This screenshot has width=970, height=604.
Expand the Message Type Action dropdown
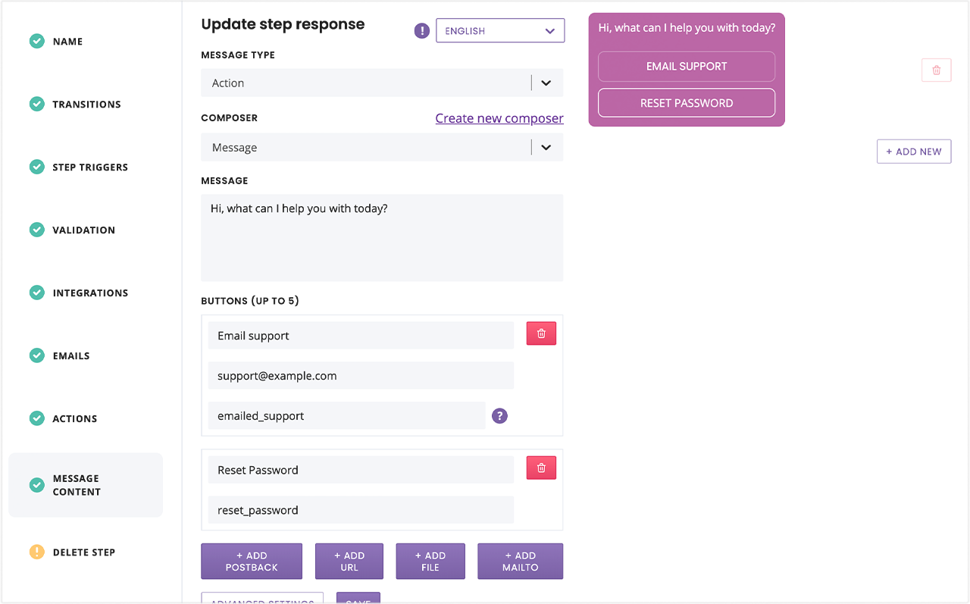point(382,83)
